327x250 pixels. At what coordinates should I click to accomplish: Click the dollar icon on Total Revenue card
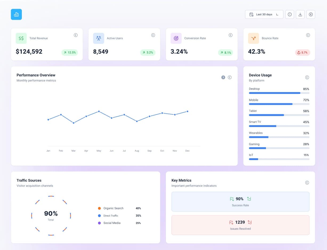point(21,38)
